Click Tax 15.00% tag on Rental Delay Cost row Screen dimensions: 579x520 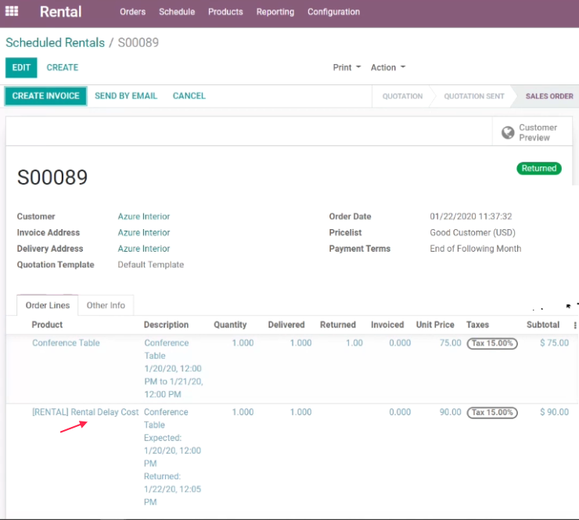point(492,413)
